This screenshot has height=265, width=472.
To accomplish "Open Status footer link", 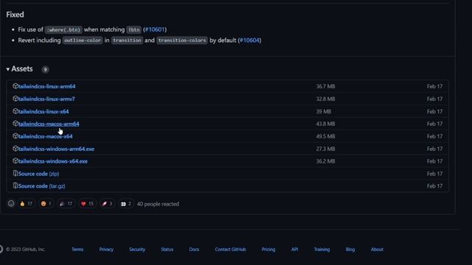I will 167,250.
